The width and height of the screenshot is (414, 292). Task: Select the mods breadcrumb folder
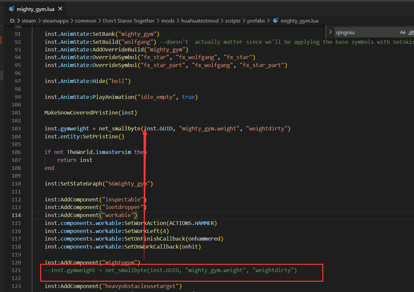168,21
